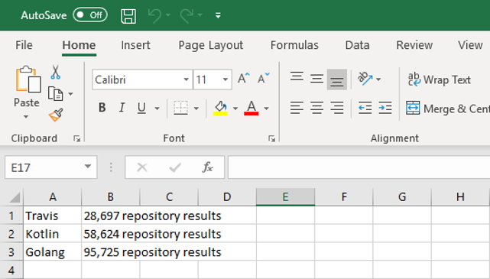
Task: Click the Decrease Font Size icon
Action: tap(263, 78)
